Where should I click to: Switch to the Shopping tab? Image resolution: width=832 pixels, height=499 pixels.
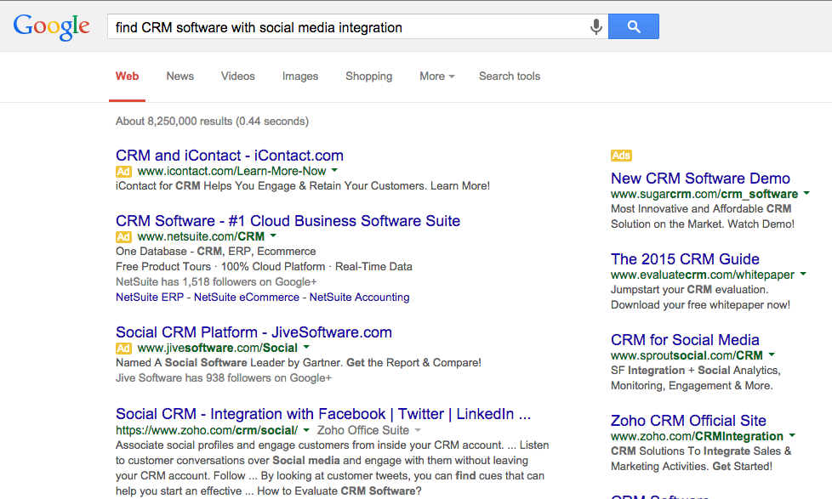[x=368, y=77]
